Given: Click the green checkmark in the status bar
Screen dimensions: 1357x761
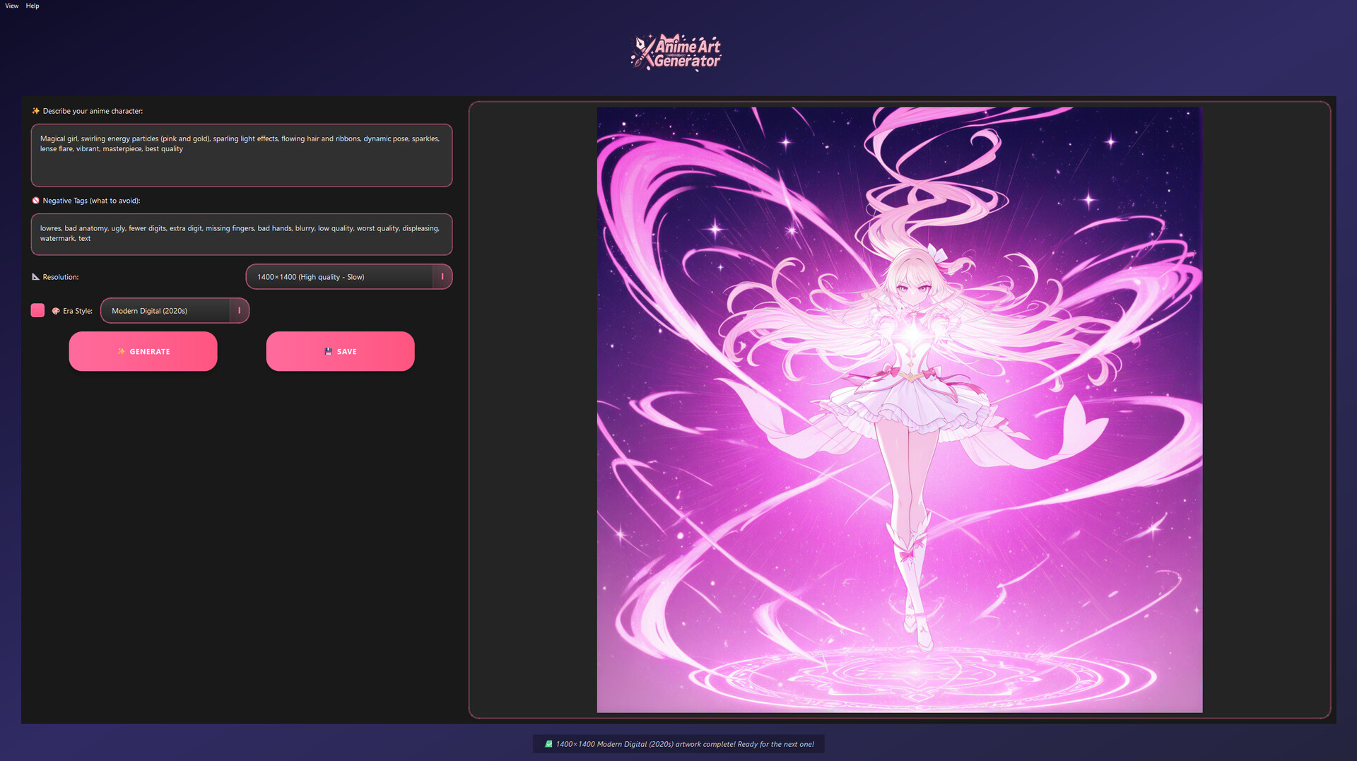Looking at the screenshot, I should (548, 744).
